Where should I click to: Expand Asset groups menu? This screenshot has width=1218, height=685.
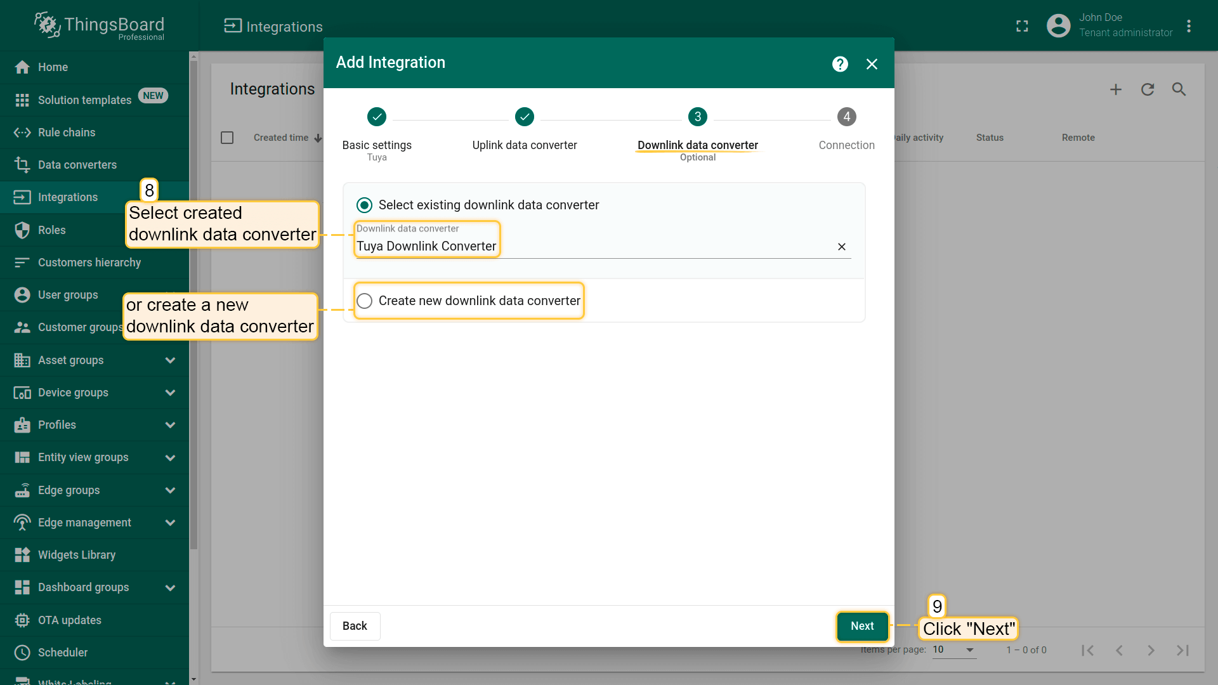pos(169,360)
